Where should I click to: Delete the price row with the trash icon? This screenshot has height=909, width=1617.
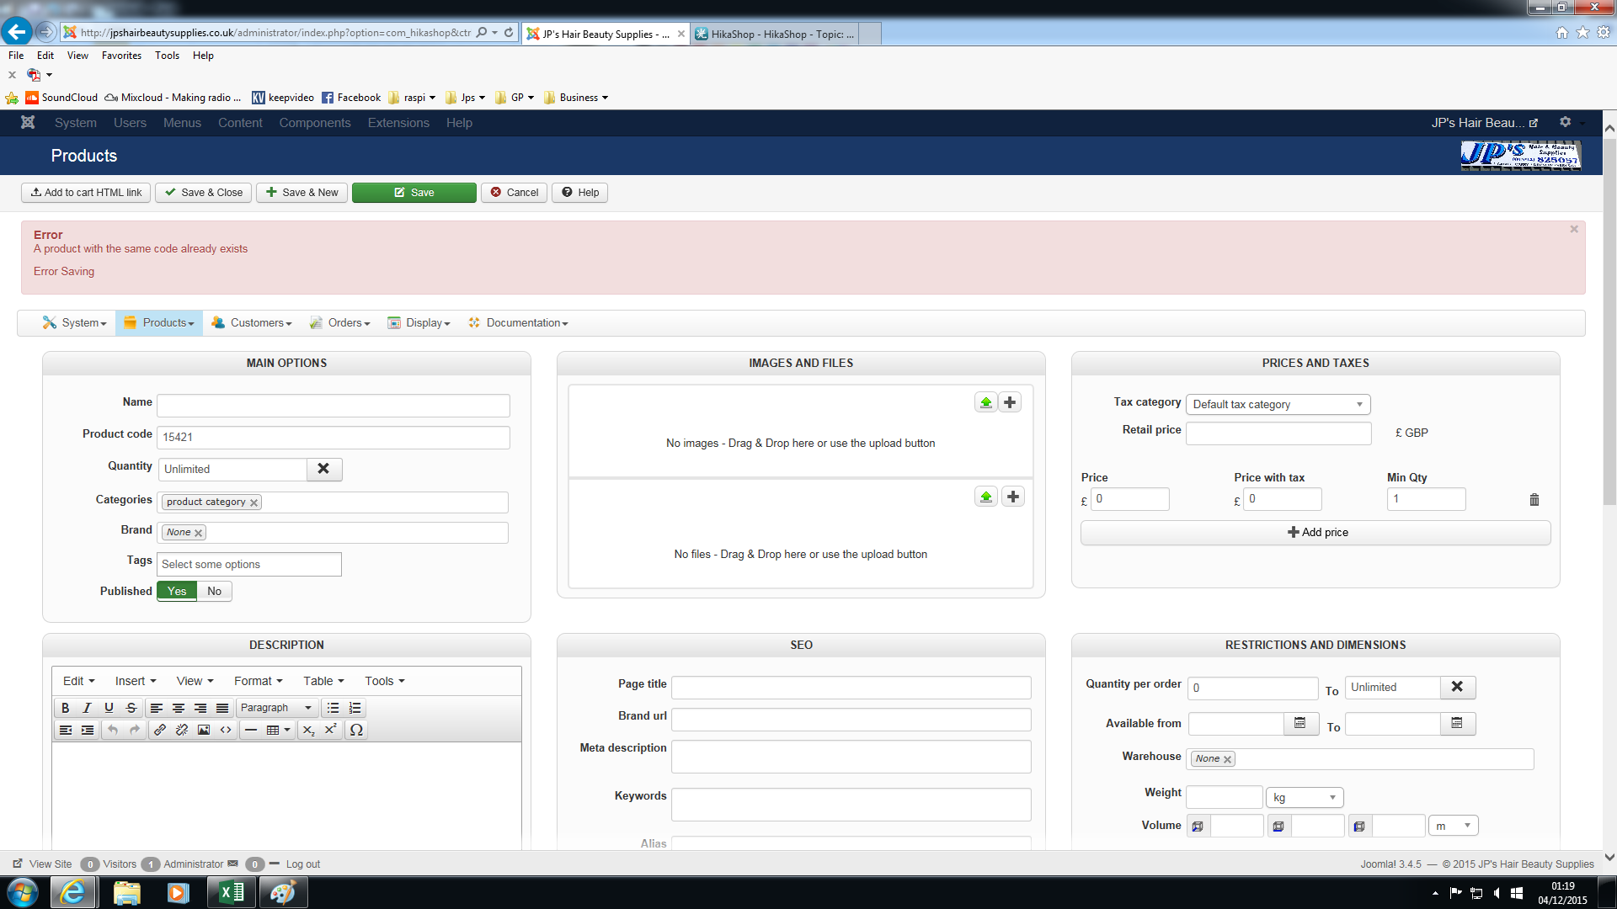[1534, 500]
